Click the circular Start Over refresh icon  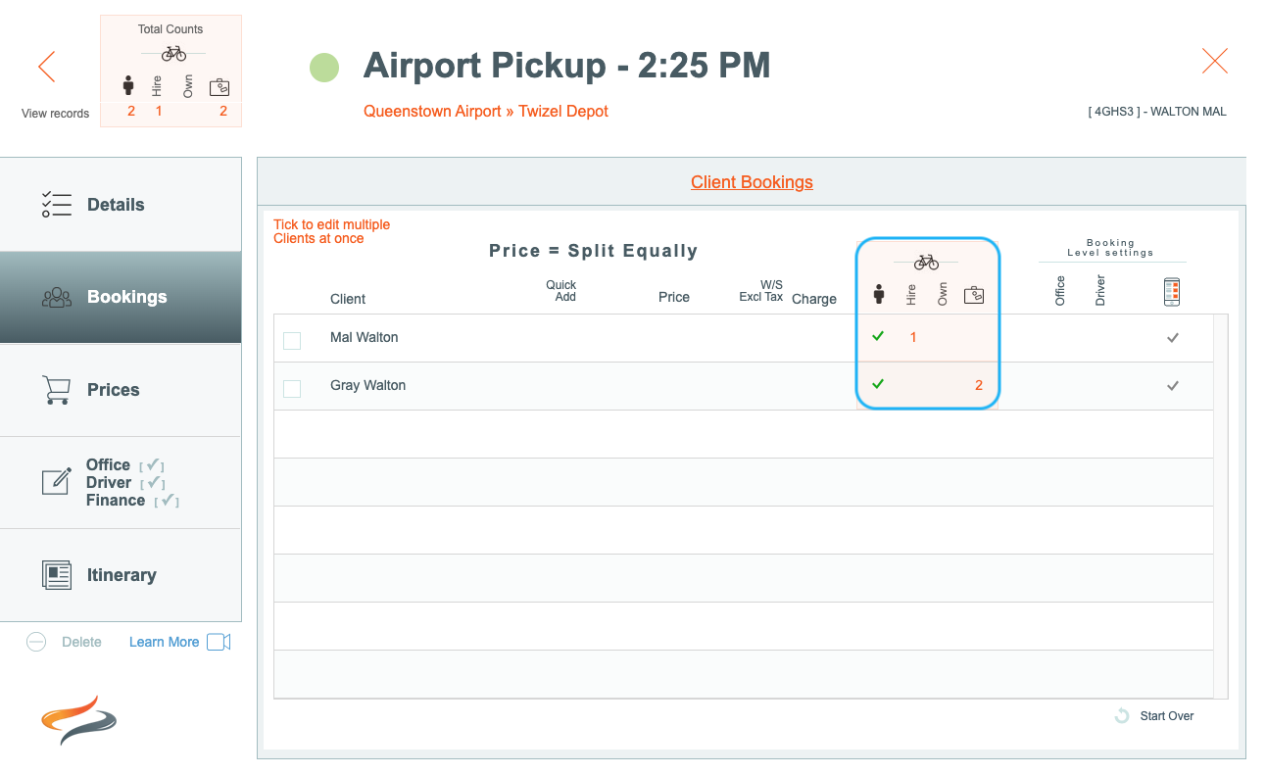(x=1122, y=716)
